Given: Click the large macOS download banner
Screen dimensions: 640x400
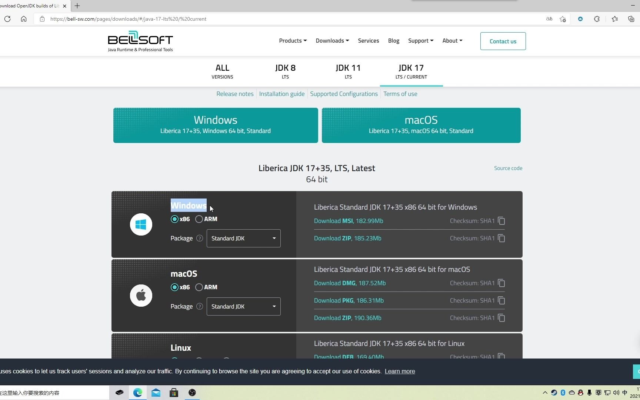Looking at the screenshot, I should click(421, 125).
